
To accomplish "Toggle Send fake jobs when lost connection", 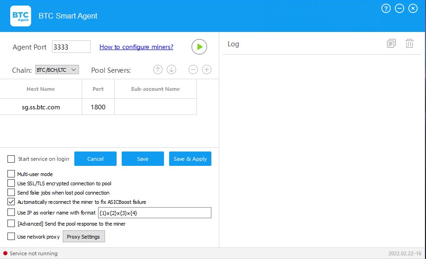I will coord(11,192).
